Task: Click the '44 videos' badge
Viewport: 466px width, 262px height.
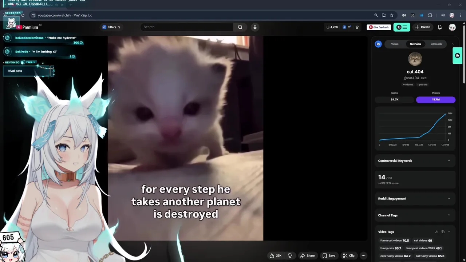Action: [408, 84]
